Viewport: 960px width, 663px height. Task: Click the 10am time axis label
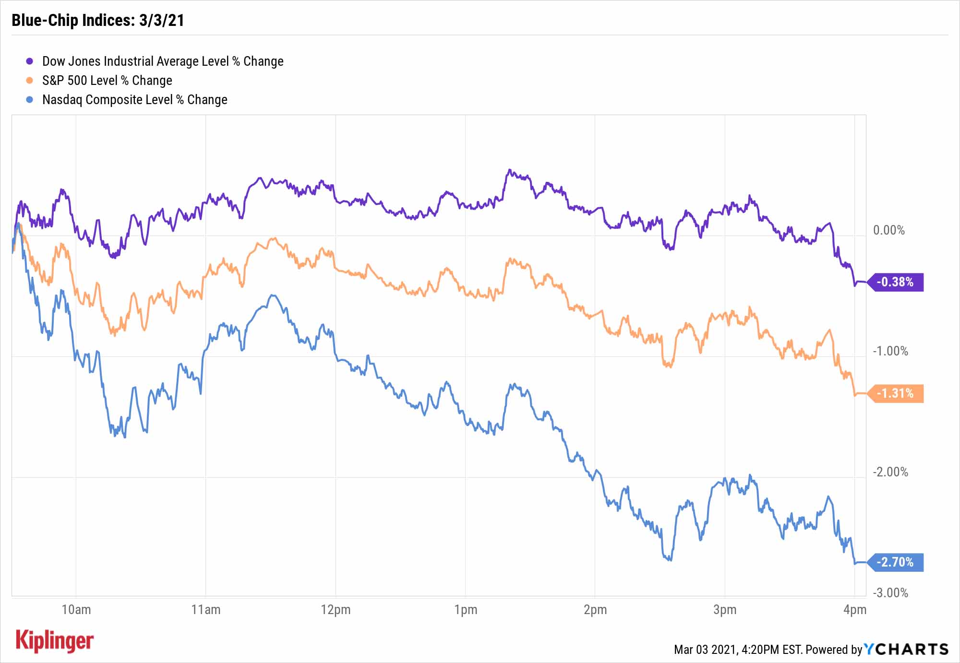click(76, 610)
